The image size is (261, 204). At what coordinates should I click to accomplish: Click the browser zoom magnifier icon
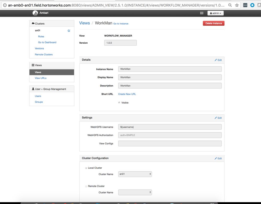(x=230, y=5)
